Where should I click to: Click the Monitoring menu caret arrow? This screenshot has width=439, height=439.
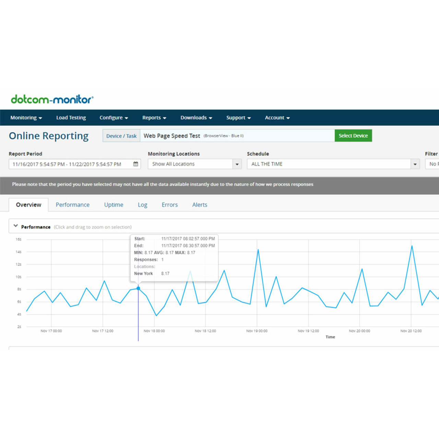pos(40,118)
